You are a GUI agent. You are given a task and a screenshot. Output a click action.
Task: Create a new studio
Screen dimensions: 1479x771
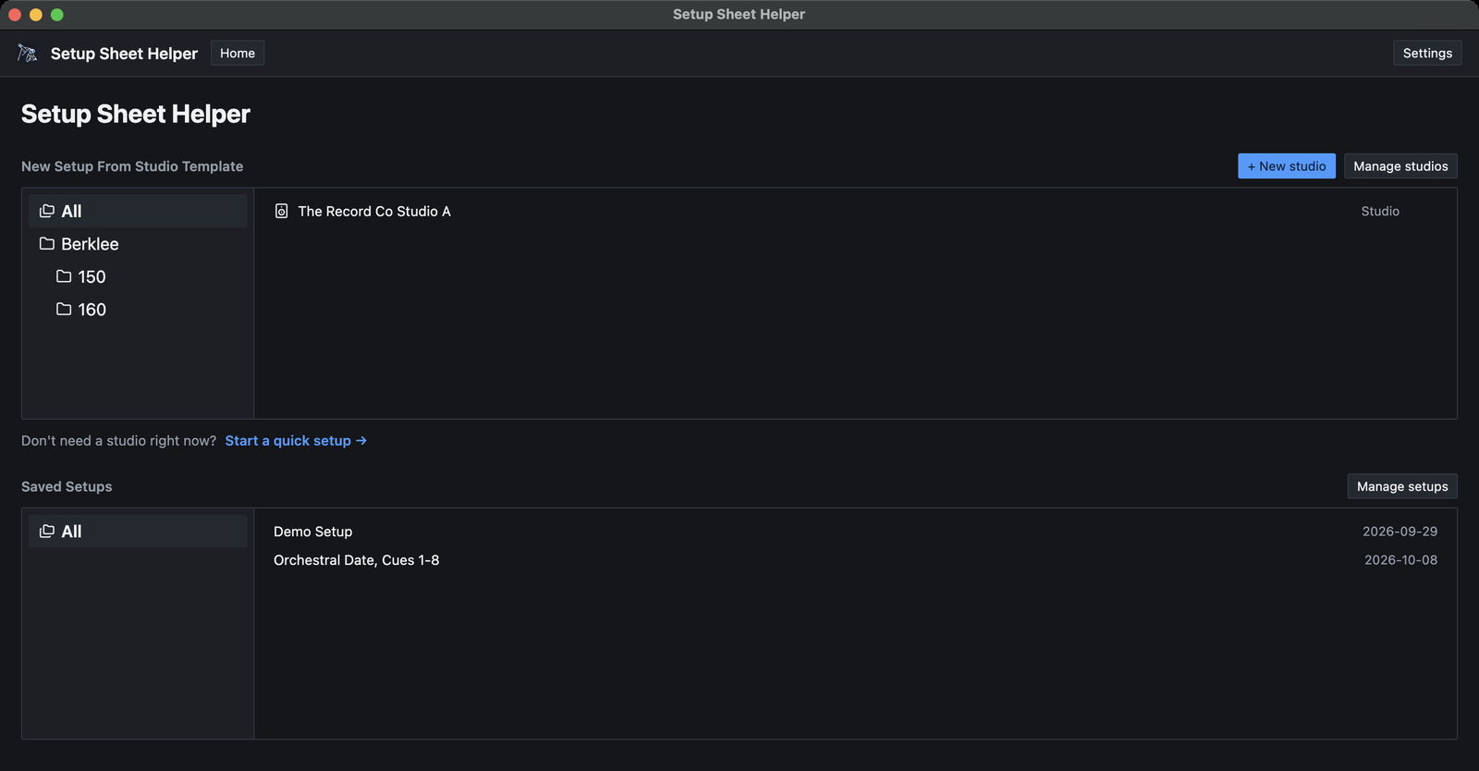click(1287, 166)
